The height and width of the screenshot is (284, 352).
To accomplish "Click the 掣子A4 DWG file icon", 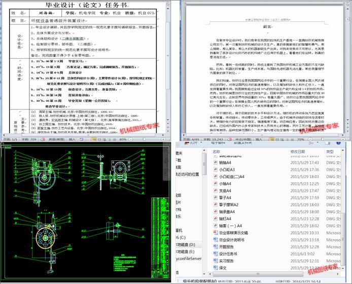I will click(215, 197).
